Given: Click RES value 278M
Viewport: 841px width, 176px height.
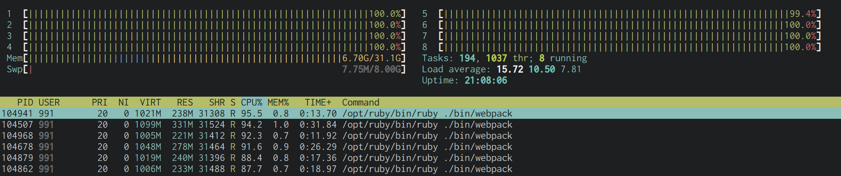Looking at the screenshot, I should (182, 147).
